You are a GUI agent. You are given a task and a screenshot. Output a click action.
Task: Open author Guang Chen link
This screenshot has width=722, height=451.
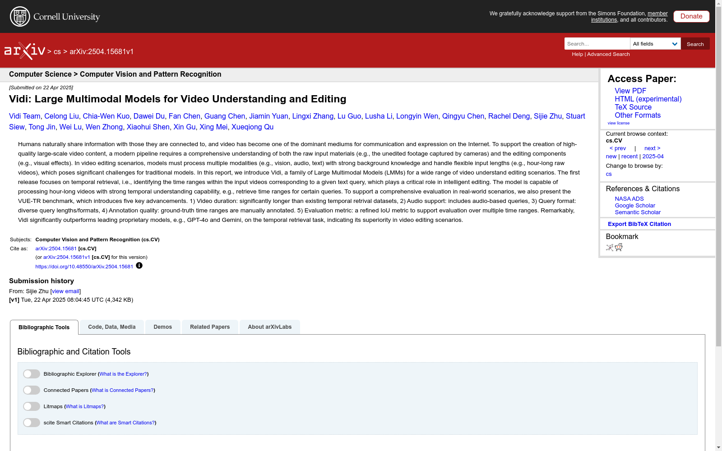point(225,116)
